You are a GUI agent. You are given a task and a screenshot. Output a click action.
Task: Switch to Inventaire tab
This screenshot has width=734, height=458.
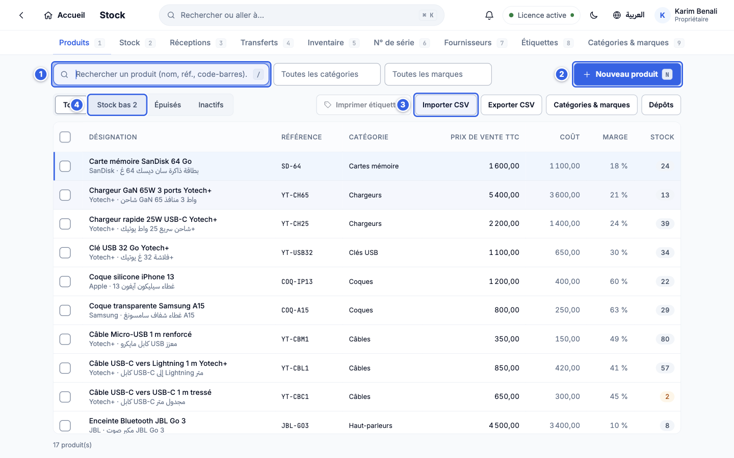[x=333, y=43]
